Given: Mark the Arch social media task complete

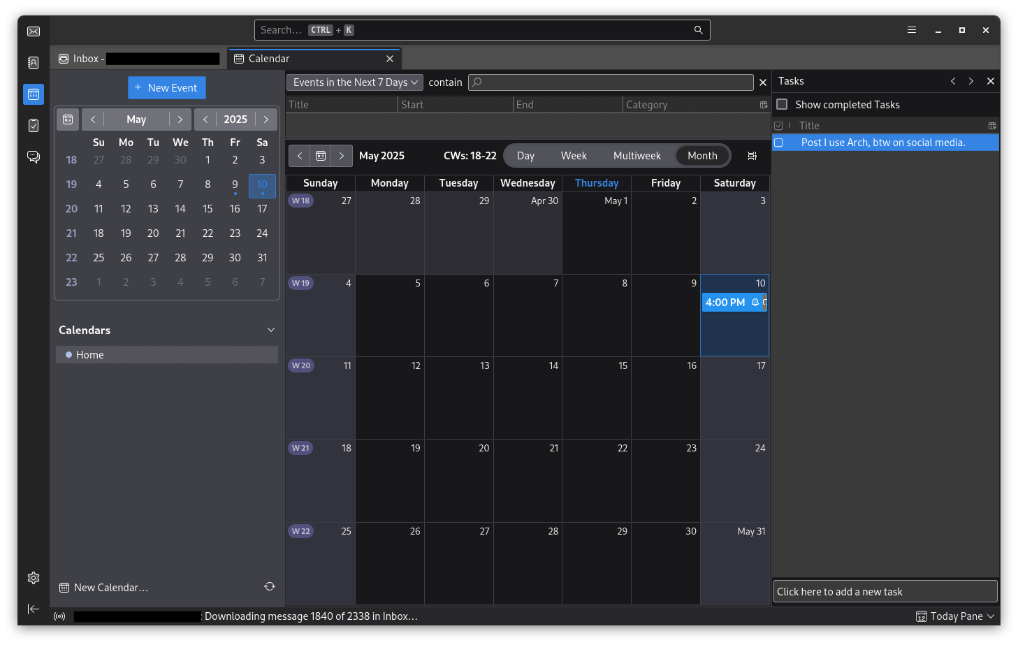Looking at the screenshot, I should pos(778,143).
